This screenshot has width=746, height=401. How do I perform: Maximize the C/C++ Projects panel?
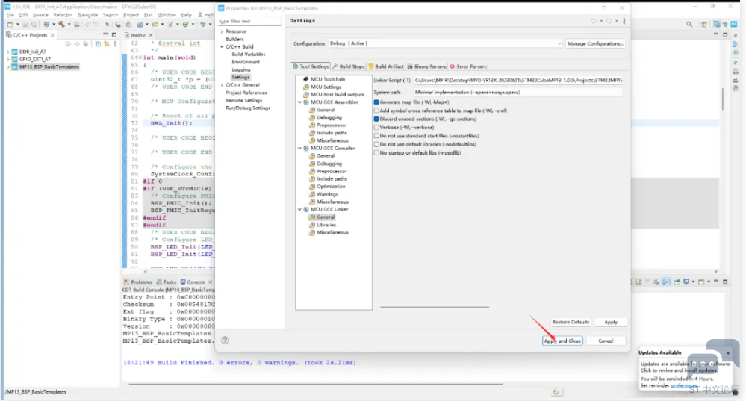click(x=114, y=35)
